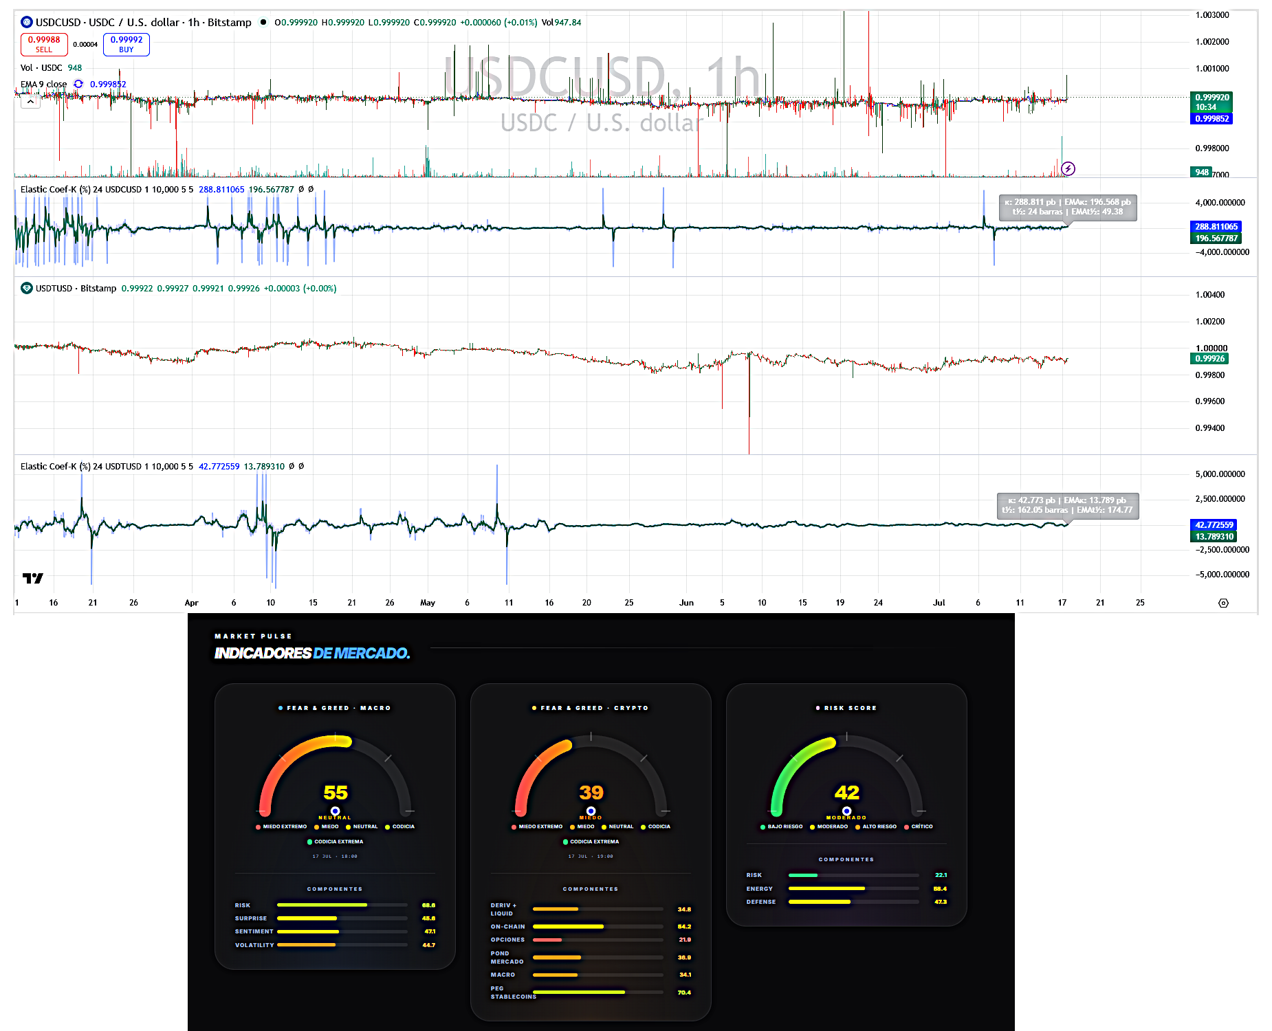Click the purple lightning bolt icon

pos(1068,168)
